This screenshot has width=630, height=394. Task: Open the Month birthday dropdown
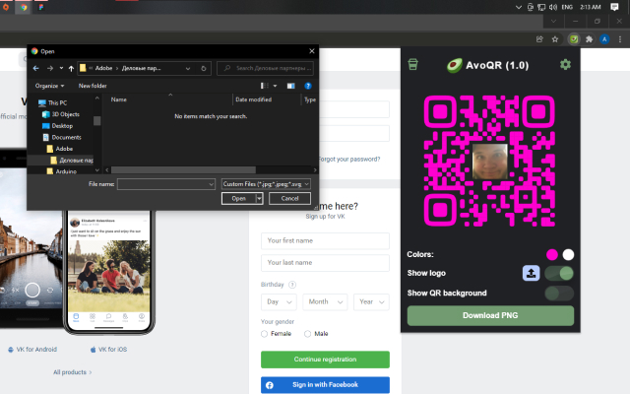point(325,302)
